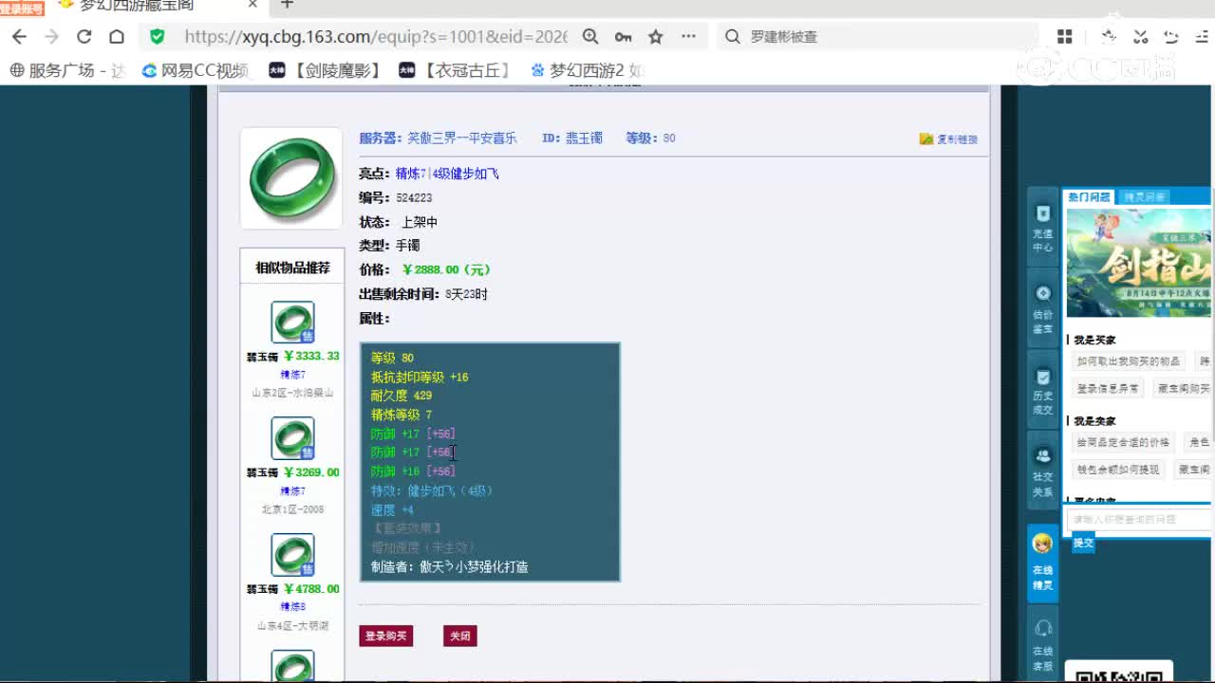Click the 复制链接 copy link
Viewport: 1215px width, 683px height.
click(948, 139)
